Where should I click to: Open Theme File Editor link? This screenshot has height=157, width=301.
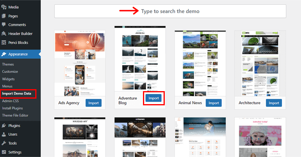pos(15,115)
